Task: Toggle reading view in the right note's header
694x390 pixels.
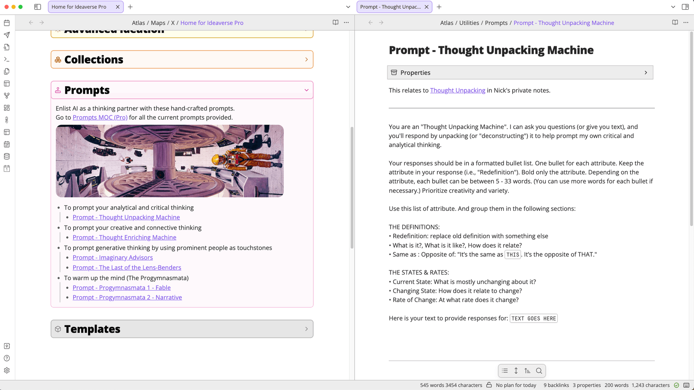Action: pyautogui.click(x=675, y=22)
